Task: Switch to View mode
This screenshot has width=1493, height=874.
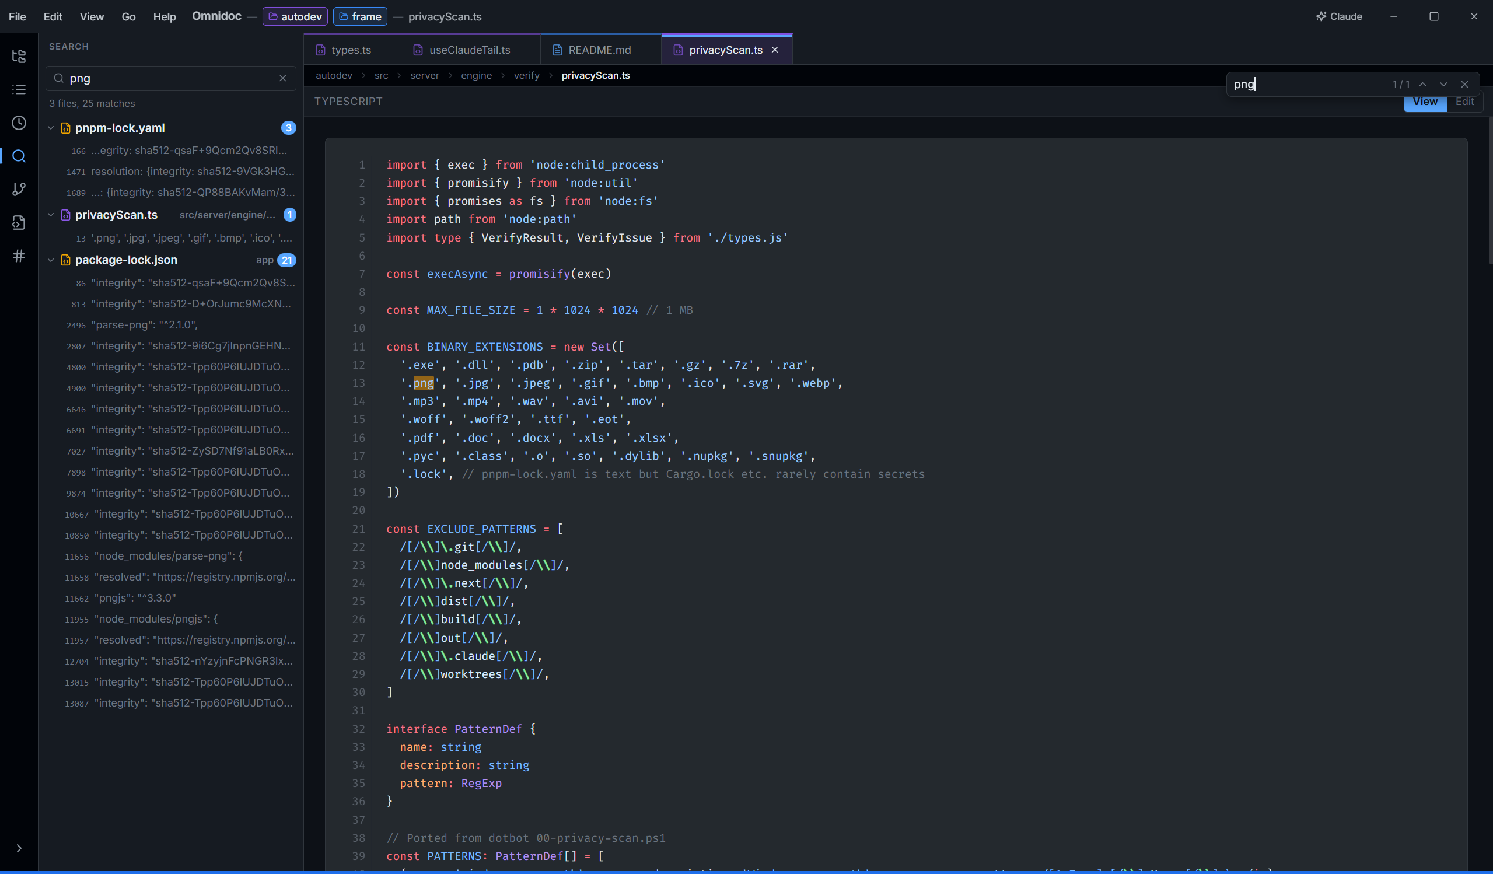Action: [x=1425, y=102]
